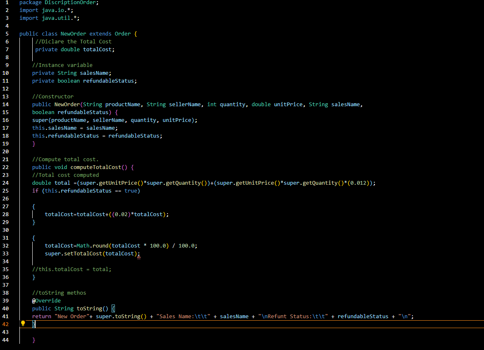Click the import java.util statement
This screenshot has width=484, height=350.
click(x=50, y=18)
